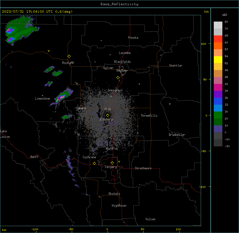Click the Airdrie city label

click(112, 149)
